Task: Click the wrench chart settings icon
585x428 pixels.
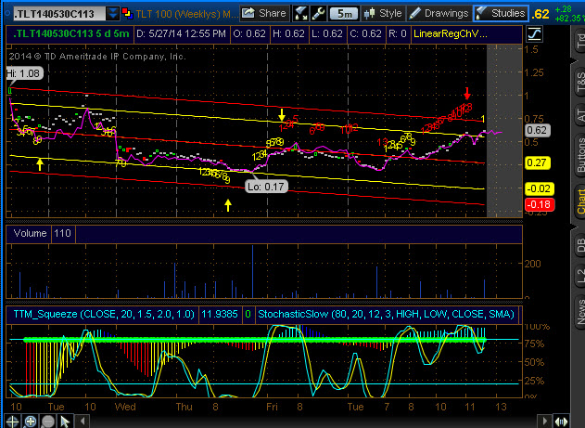Action: [x=320, y=14]
